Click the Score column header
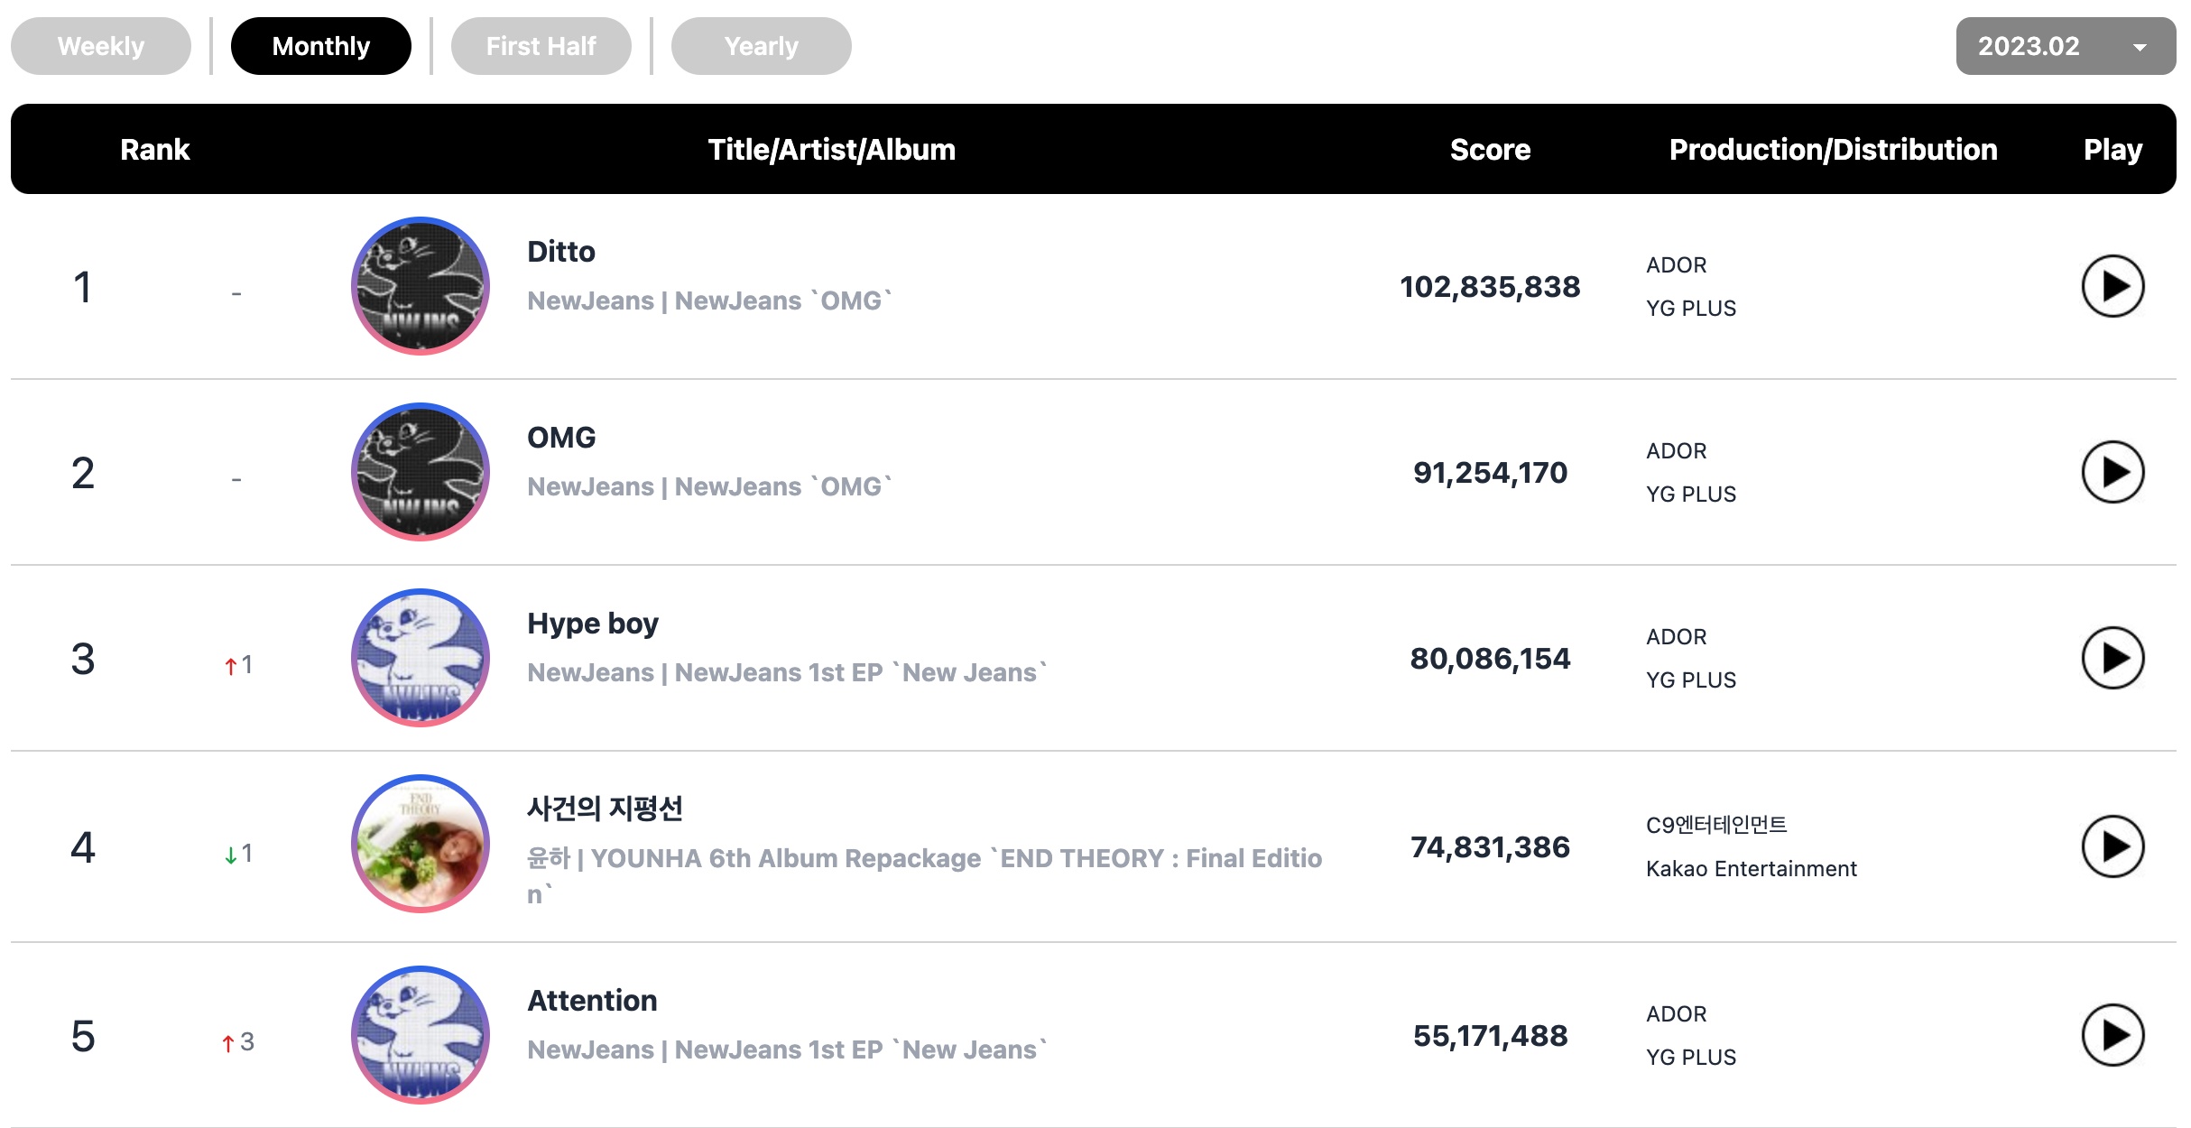The height and width of the screenshot is (1128, 2191). (x=1490, y=149)
